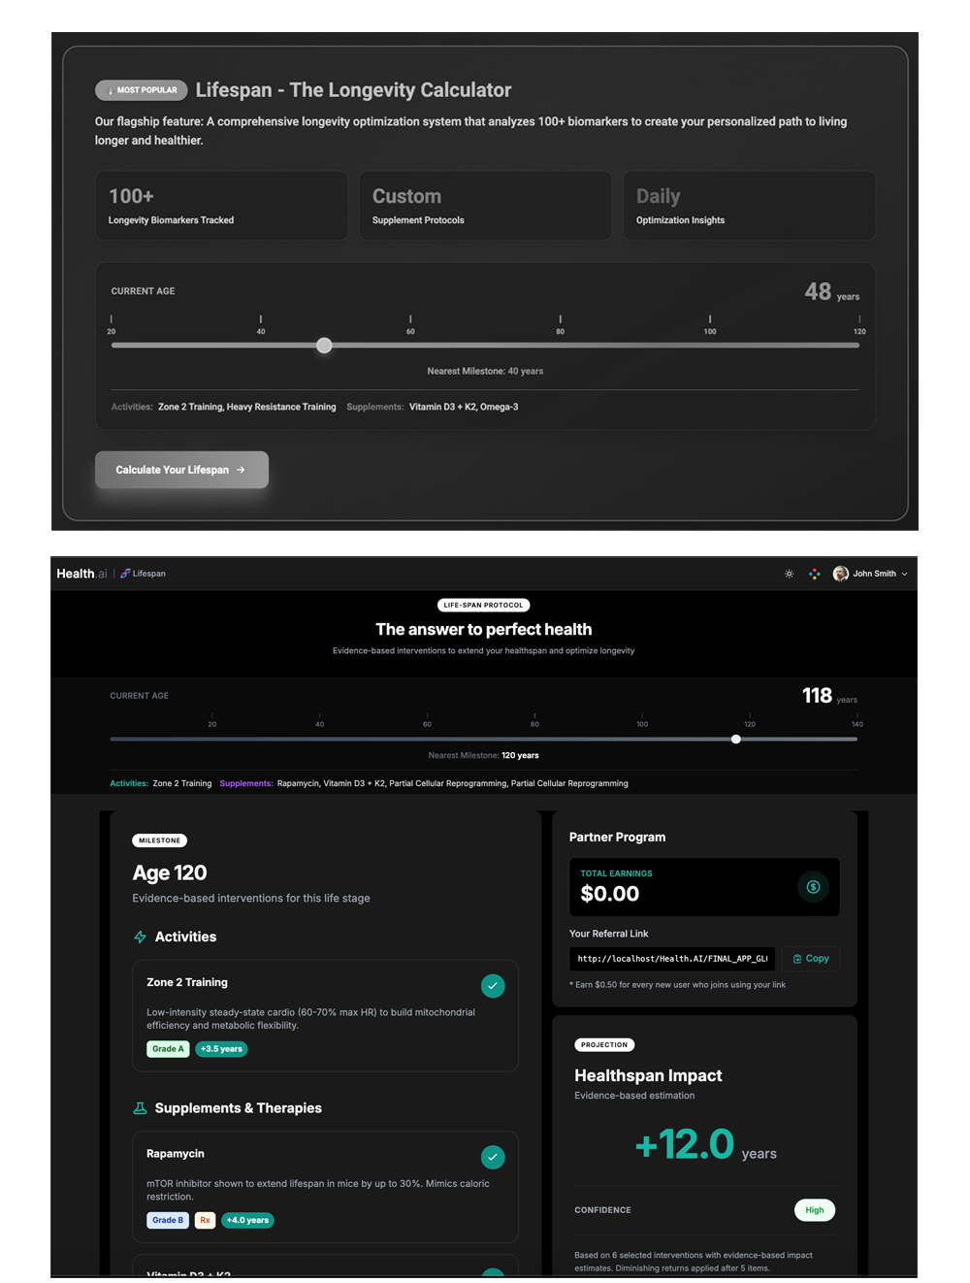Click the Health.ai logo

[81, 574]
